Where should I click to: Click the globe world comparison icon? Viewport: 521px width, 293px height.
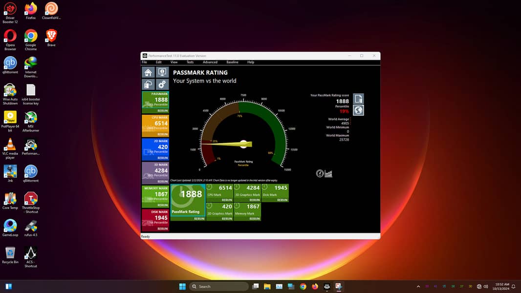coord(358,110)
